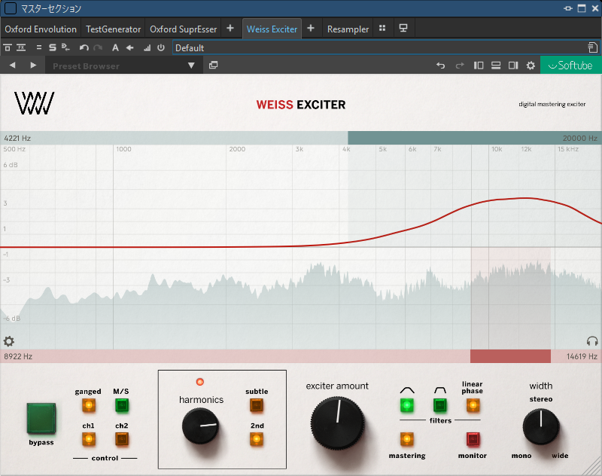Expand the Preset Browser dropdown arrow

point(191,66)
